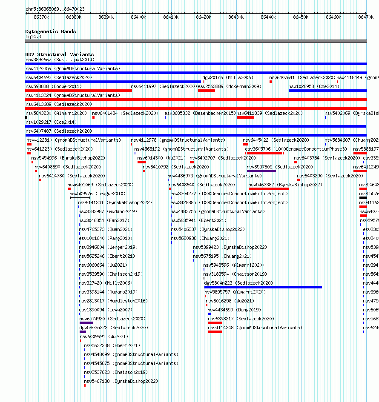Click nsv3382987 (Audano2019) label
379x402 pixels.
coord(108,212)
